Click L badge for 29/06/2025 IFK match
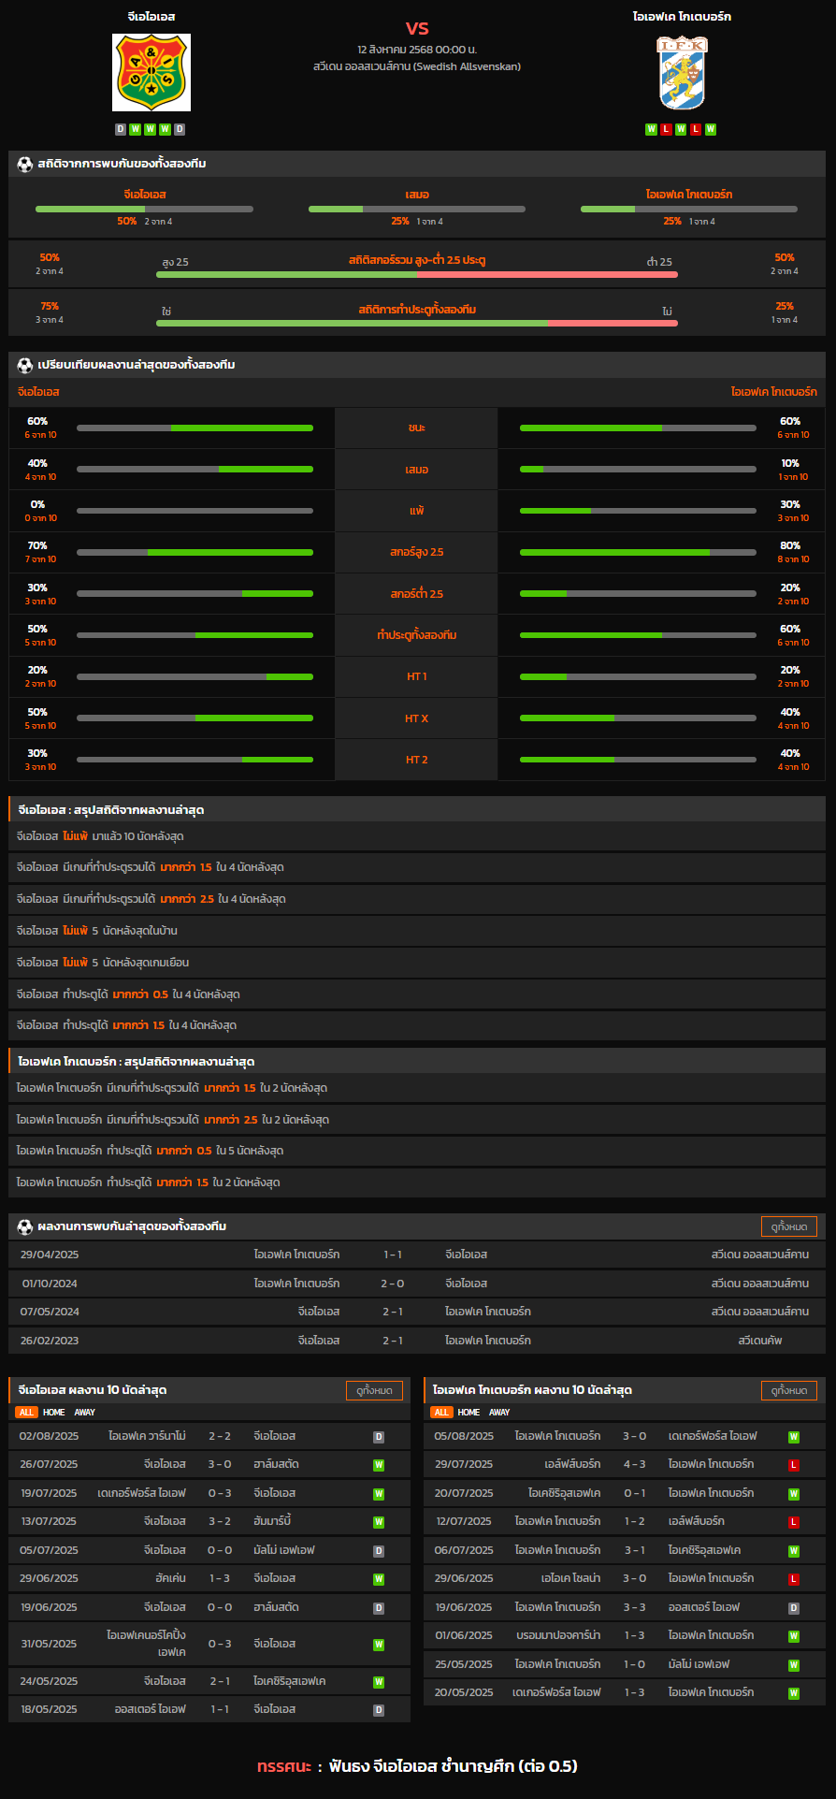Image resolution: width=836 pixels, height=1799 pixels. coord(794,1579)
